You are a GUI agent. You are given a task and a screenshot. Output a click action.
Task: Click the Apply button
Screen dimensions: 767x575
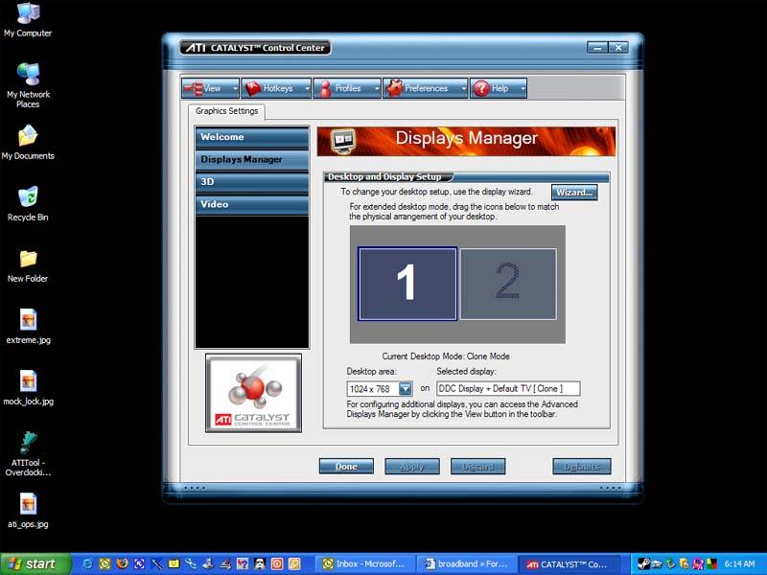pyautogui.click(x=412, y=467)
